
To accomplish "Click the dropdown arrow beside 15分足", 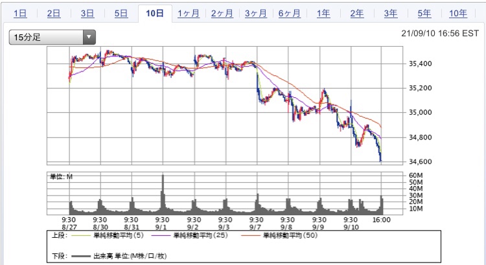I will coord(89,37).
